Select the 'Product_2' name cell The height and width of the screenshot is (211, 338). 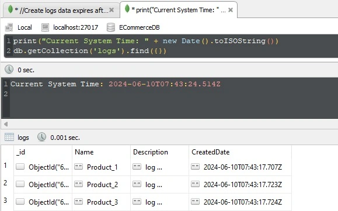click(102, 185)
